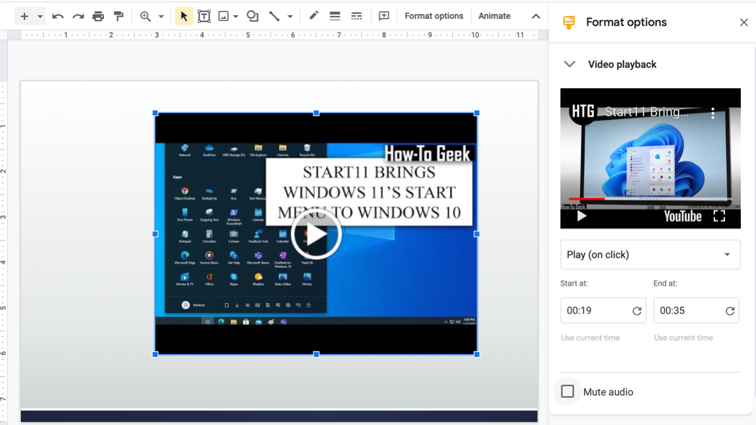756x425 pixels.
Task: Open Format options from toolbar
Action: coord(434,16)
